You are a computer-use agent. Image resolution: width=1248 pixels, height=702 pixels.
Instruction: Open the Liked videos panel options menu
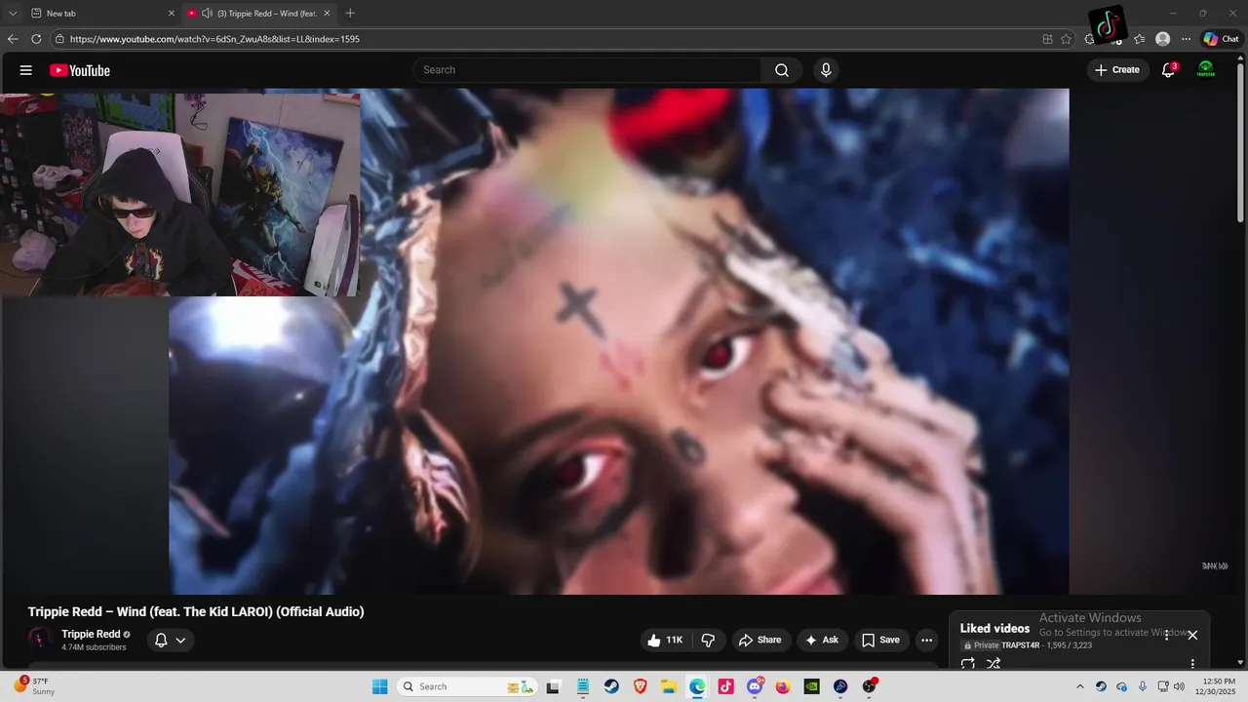pyautogui.click(x=1166, y=635)
